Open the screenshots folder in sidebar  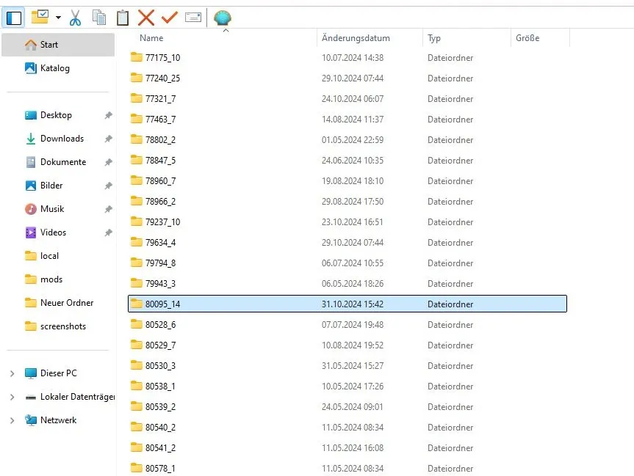pos(62,326)
